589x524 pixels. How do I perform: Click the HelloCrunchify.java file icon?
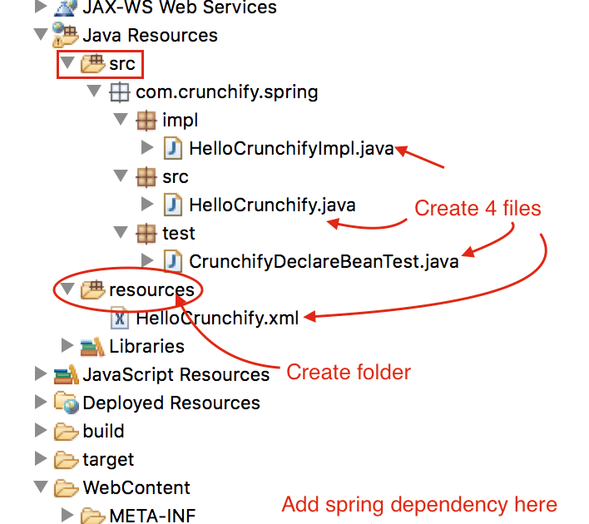click(173, 205)
